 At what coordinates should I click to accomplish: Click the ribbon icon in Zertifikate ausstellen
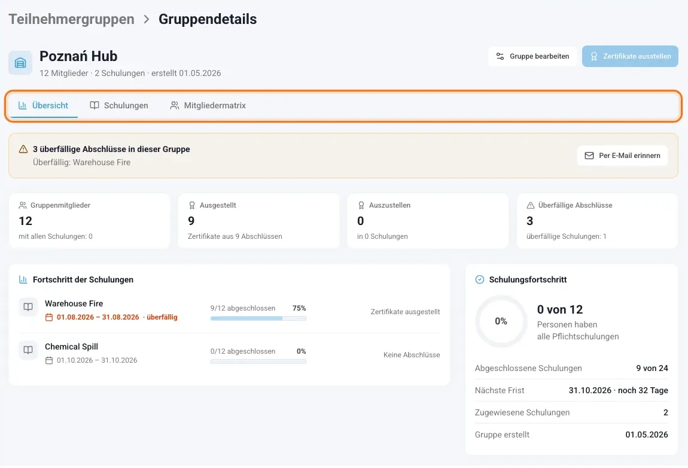(593, 56)
